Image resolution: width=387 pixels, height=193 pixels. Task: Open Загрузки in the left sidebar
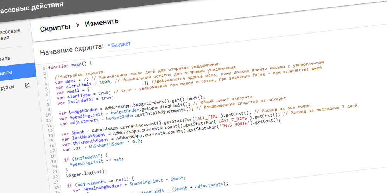click(10, 86)
